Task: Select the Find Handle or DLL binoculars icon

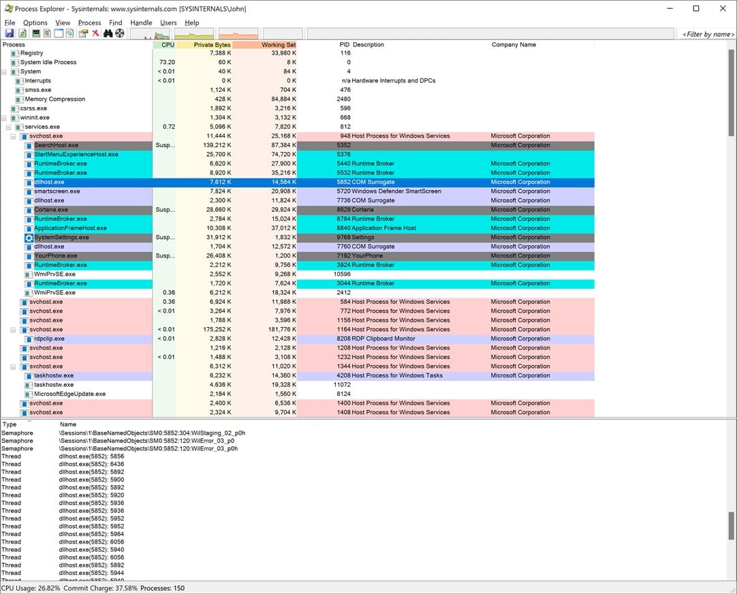Action: coord(107,33)
